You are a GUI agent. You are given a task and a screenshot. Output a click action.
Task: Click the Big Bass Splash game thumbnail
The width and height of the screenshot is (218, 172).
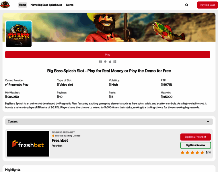point(19,34)
